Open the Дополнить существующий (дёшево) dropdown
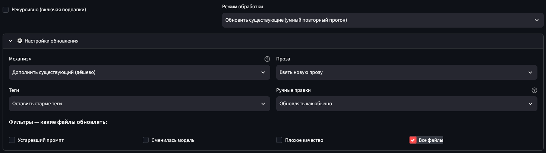 pyautogui.click(x=139, y=72)
